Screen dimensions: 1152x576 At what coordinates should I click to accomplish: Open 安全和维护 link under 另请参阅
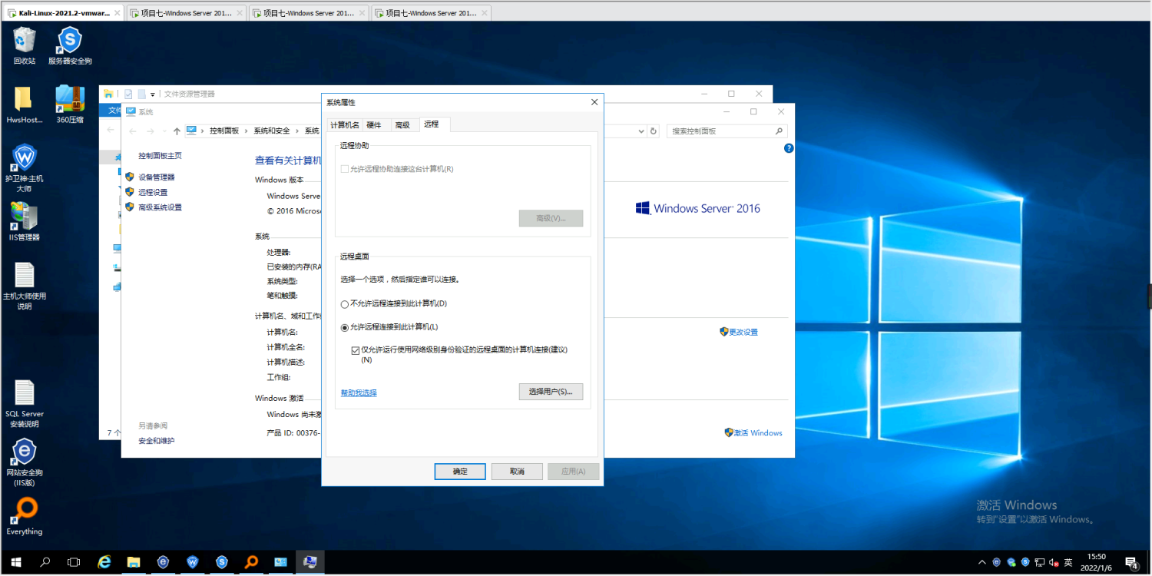[x=156, y=441]
